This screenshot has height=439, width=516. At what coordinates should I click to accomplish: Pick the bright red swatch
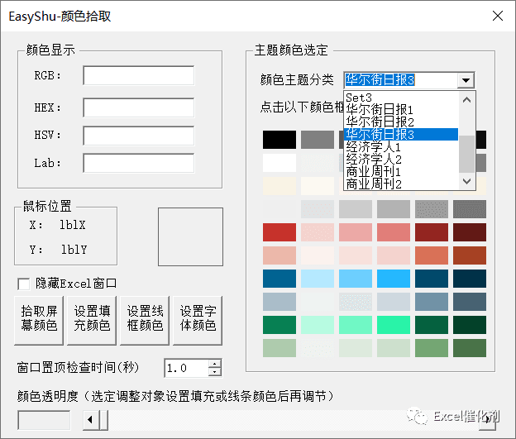click(x=279, y=232)
